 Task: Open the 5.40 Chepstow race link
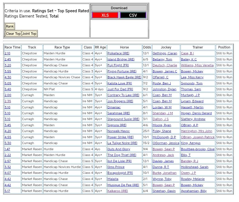pyautogui.click(x=8, y=89)
